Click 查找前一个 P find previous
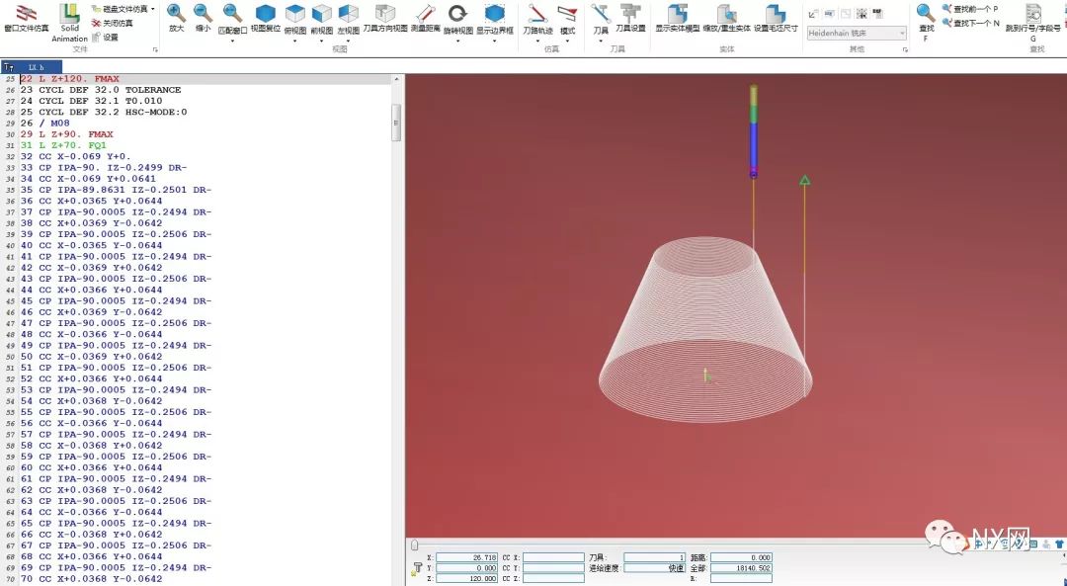1067x586 pixels. [x=970, y=9]
